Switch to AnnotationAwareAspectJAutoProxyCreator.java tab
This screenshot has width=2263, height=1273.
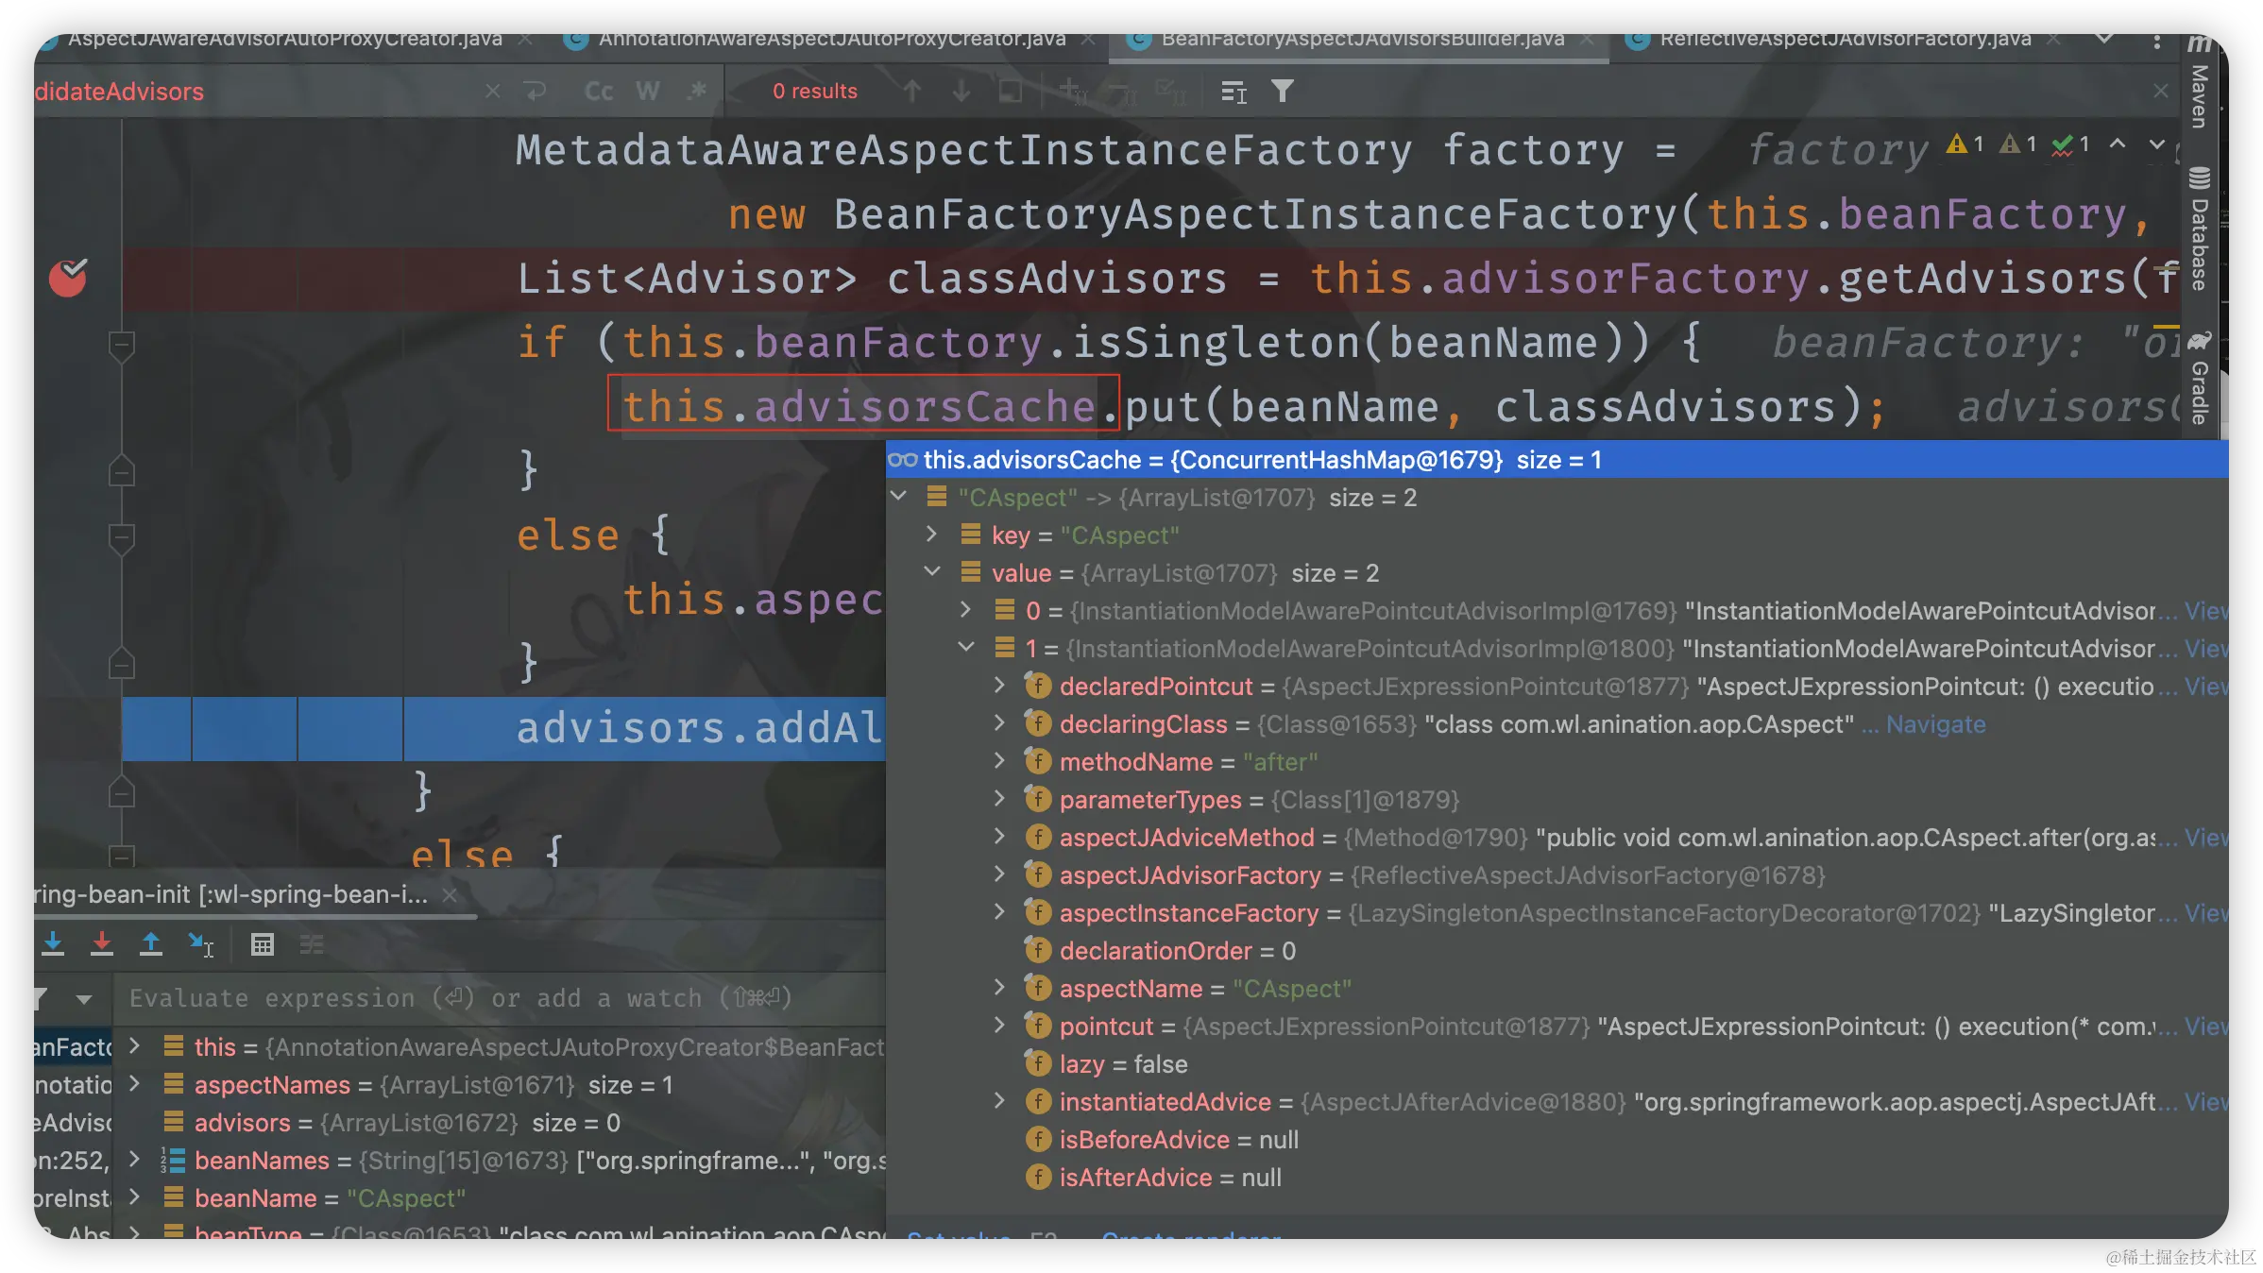point(831,40)
